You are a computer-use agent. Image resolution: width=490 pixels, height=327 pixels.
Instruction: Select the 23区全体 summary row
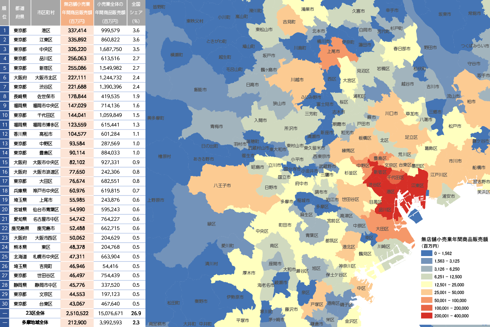36,313
